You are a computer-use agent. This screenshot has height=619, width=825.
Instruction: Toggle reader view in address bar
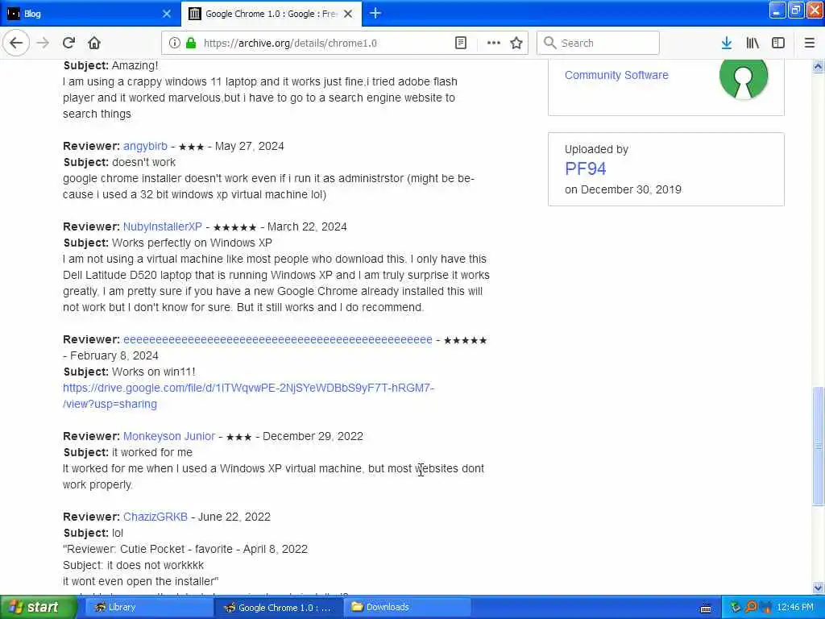pos(460,44)
